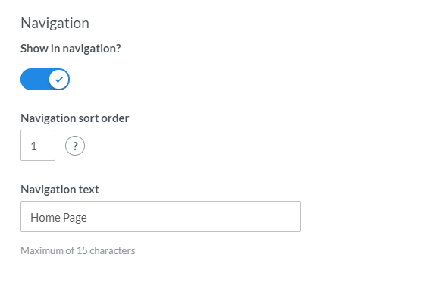
Task: Click the Maximum of 15 characters hint
Action: 78,250
